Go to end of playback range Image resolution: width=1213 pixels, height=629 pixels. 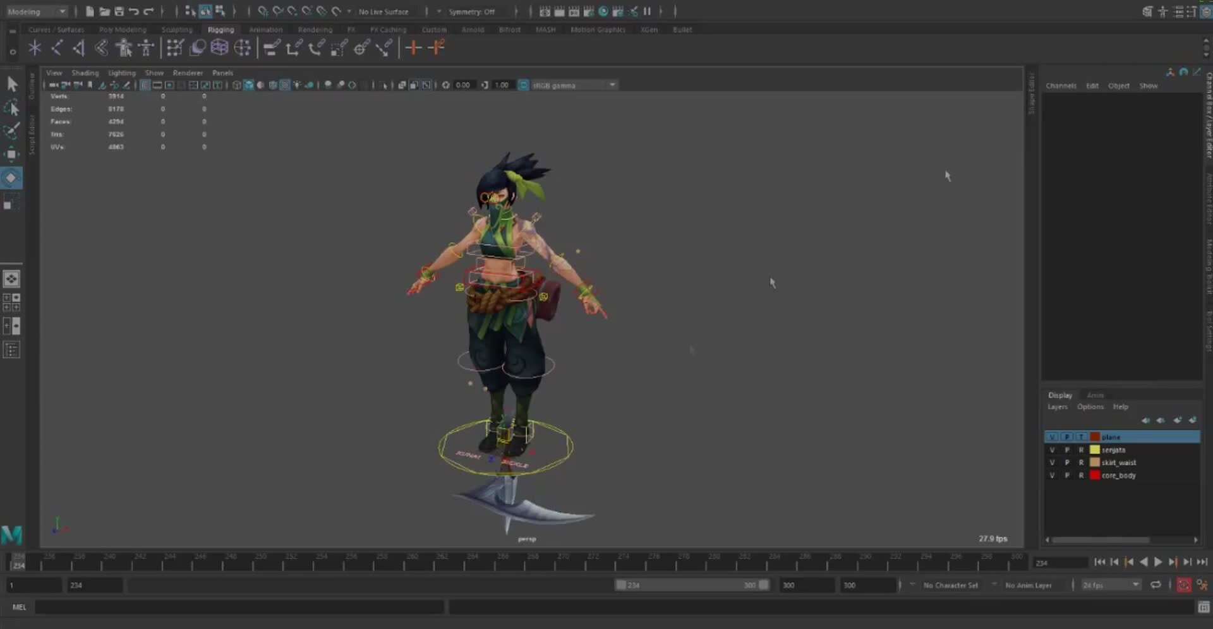[x=1202, y=562]
